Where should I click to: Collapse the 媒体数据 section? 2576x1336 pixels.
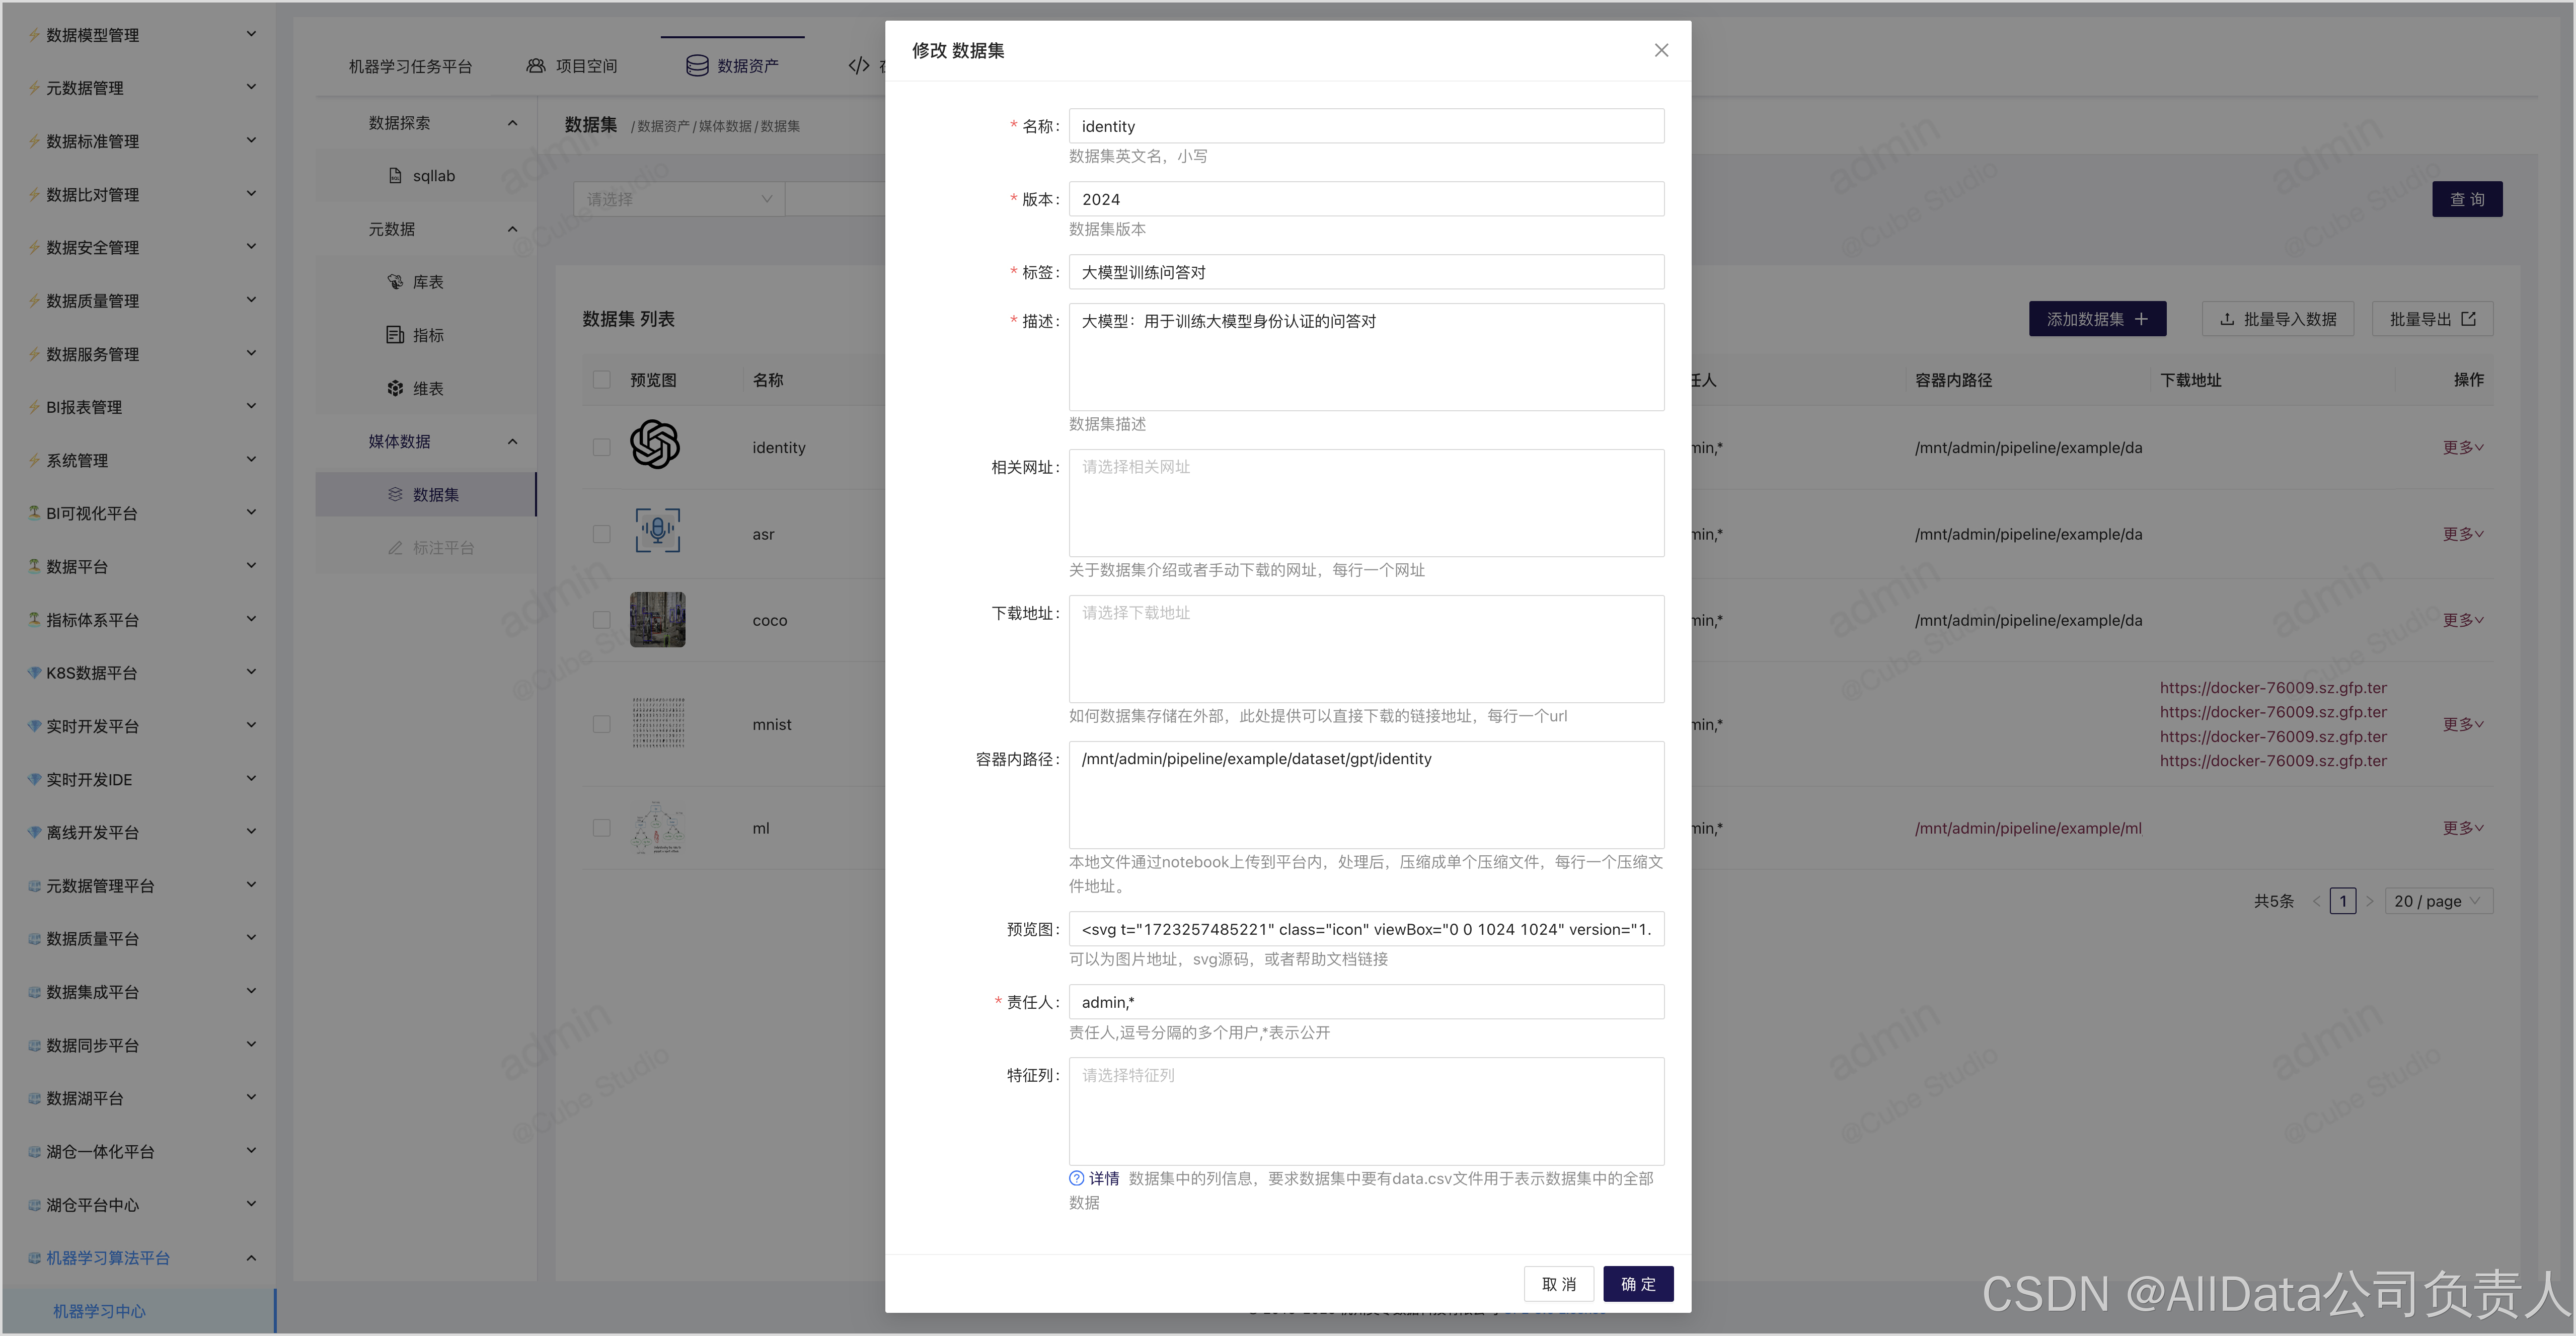click(513, 441)
